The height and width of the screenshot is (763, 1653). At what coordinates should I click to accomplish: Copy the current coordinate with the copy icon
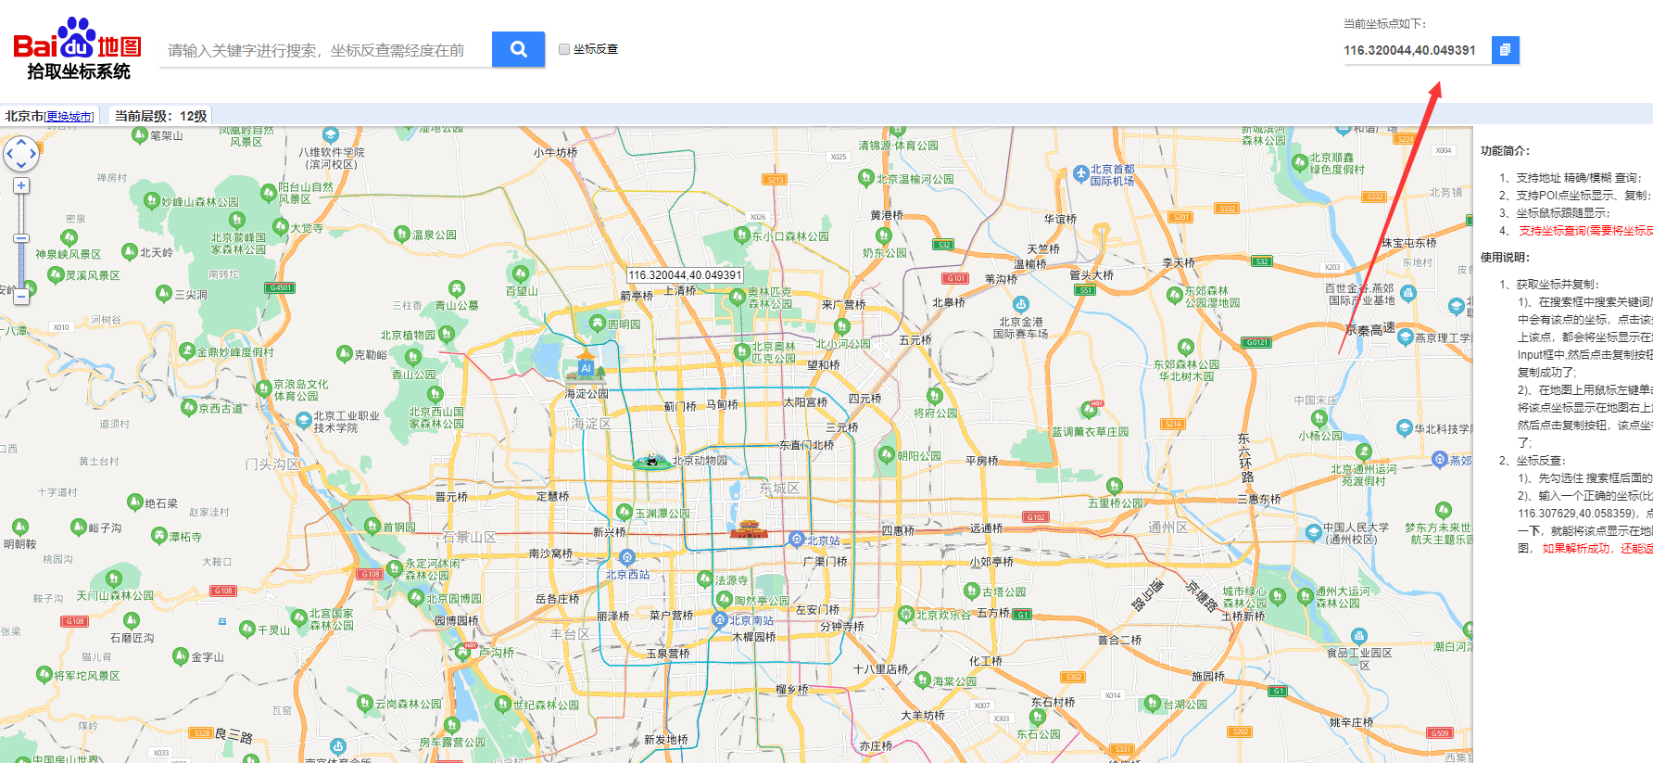(1505, 50)
